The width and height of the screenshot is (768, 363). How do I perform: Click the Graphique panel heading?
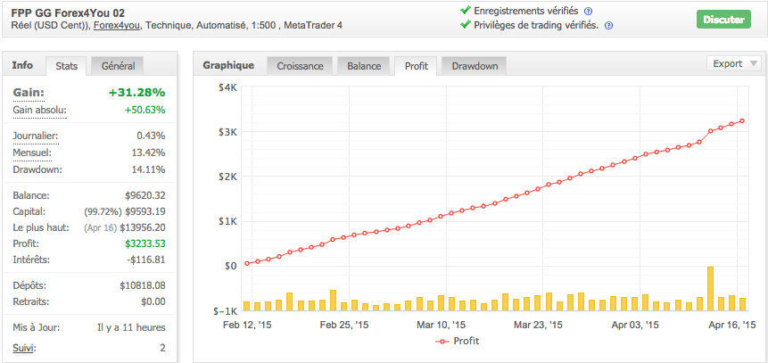click(x=228, y=65)
